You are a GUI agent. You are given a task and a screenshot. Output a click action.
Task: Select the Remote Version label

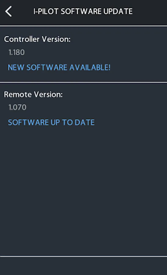click(x=33, y=94)
